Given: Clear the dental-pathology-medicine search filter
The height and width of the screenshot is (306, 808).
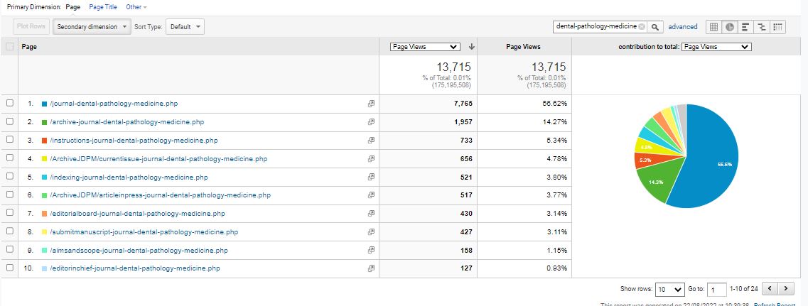Looking at the screenshot, I should click(x=642, y=27).
